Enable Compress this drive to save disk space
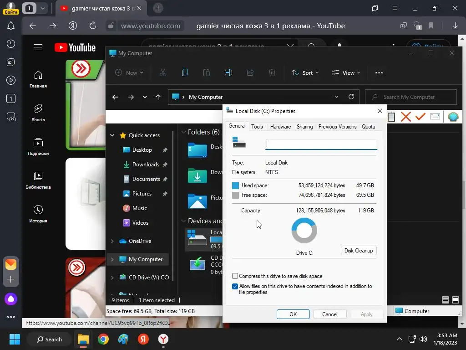The width and height of the screenshot is (466, 350). 235,276
